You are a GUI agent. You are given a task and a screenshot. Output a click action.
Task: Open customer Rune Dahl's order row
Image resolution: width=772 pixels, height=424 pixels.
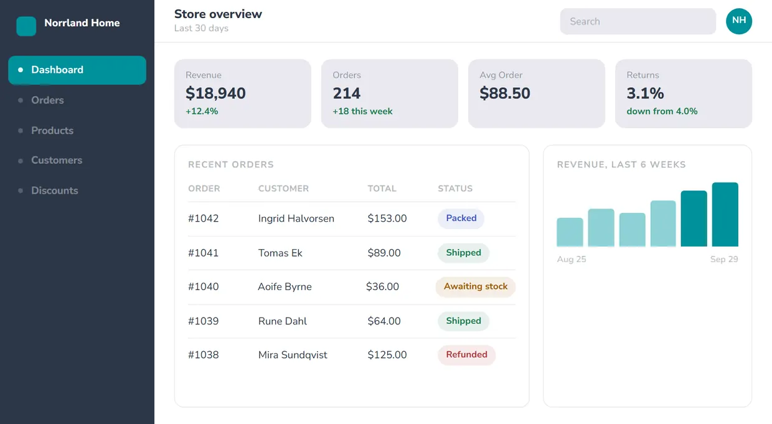click(x=352, y=321)
